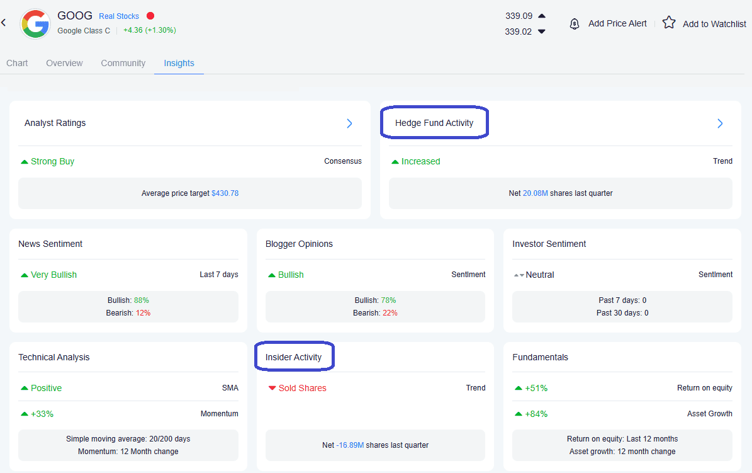Click the $430.78 average price target

225,193
